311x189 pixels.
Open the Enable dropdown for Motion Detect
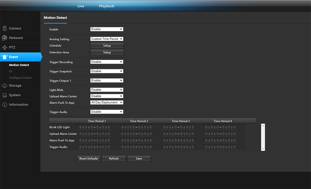pyautogui.click(x=107, y=29)
